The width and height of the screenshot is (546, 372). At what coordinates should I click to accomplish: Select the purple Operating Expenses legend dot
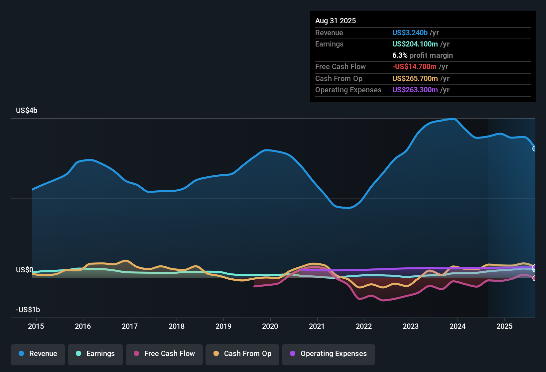coord(293,354)
